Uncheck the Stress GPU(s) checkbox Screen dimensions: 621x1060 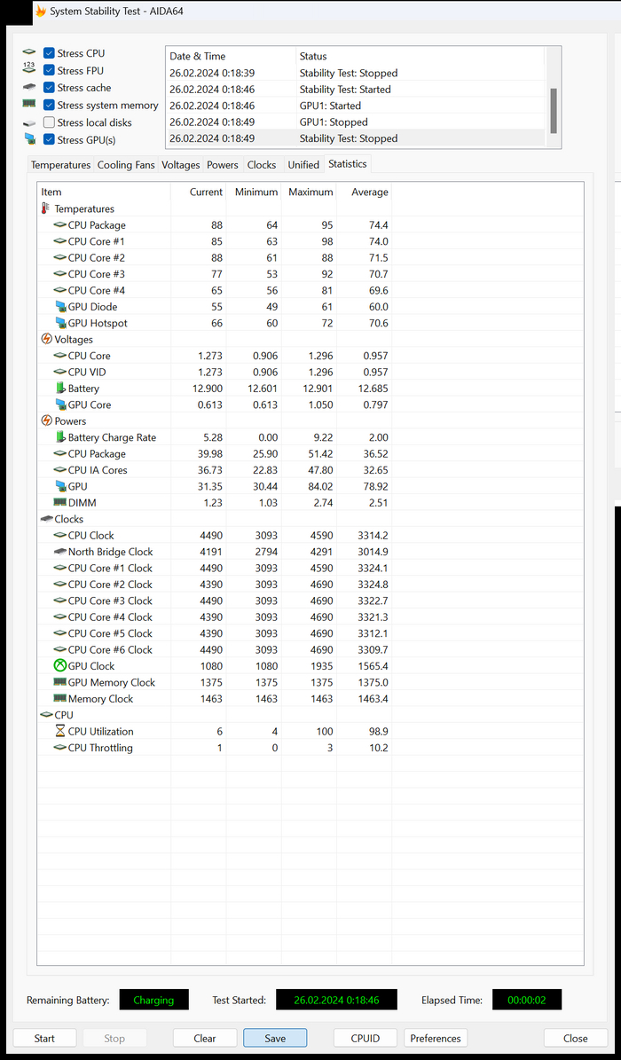pos(49,140)
